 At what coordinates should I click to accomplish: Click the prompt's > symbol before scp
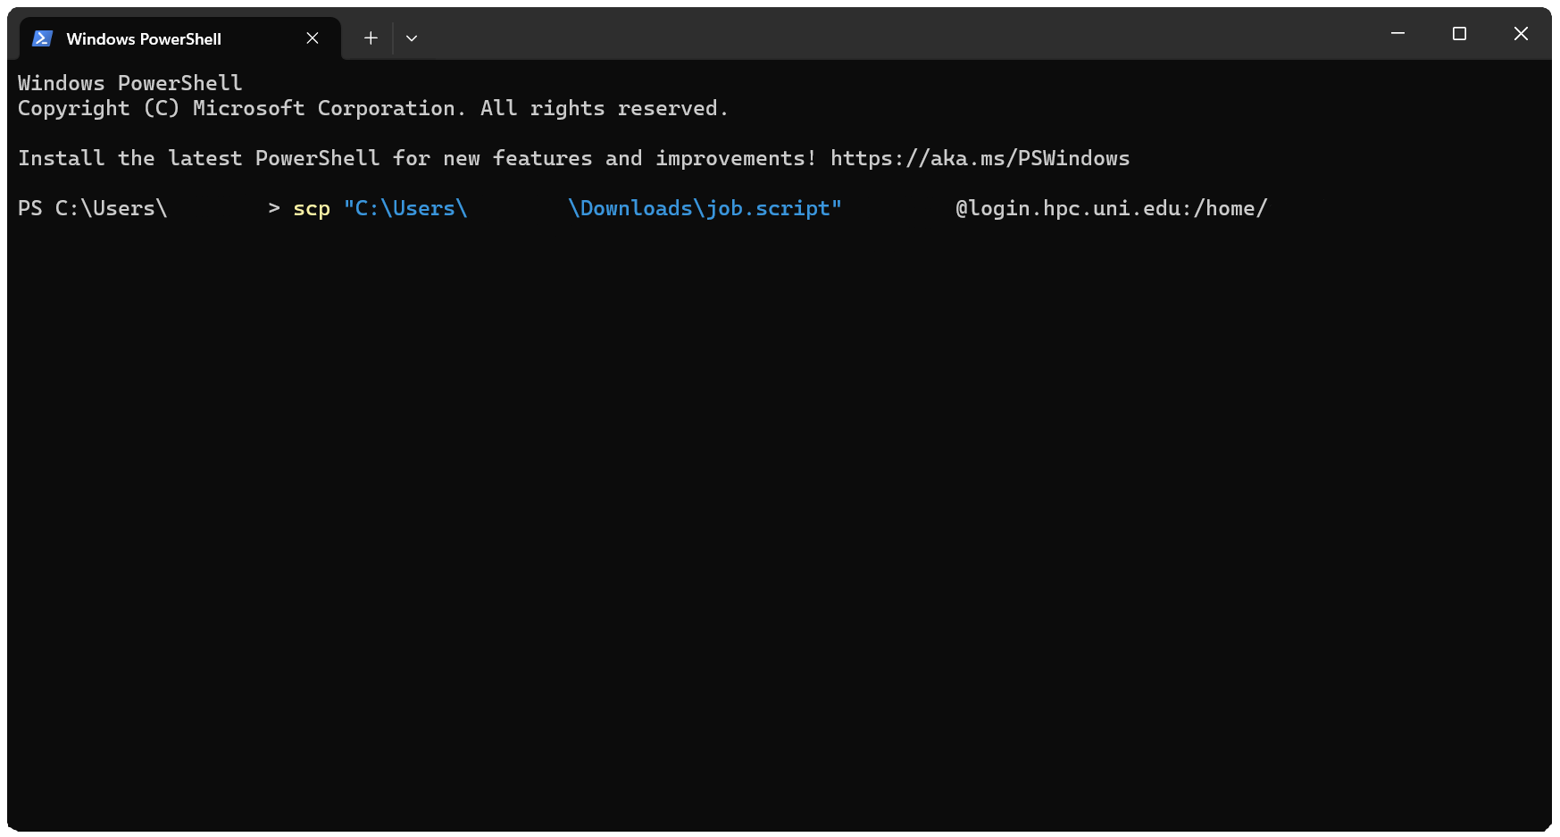[x=274, y=209]
